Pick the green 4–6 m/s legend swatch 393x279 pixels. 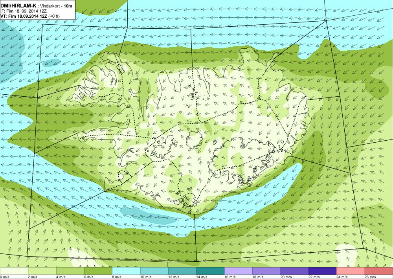(x=70, y=271)
